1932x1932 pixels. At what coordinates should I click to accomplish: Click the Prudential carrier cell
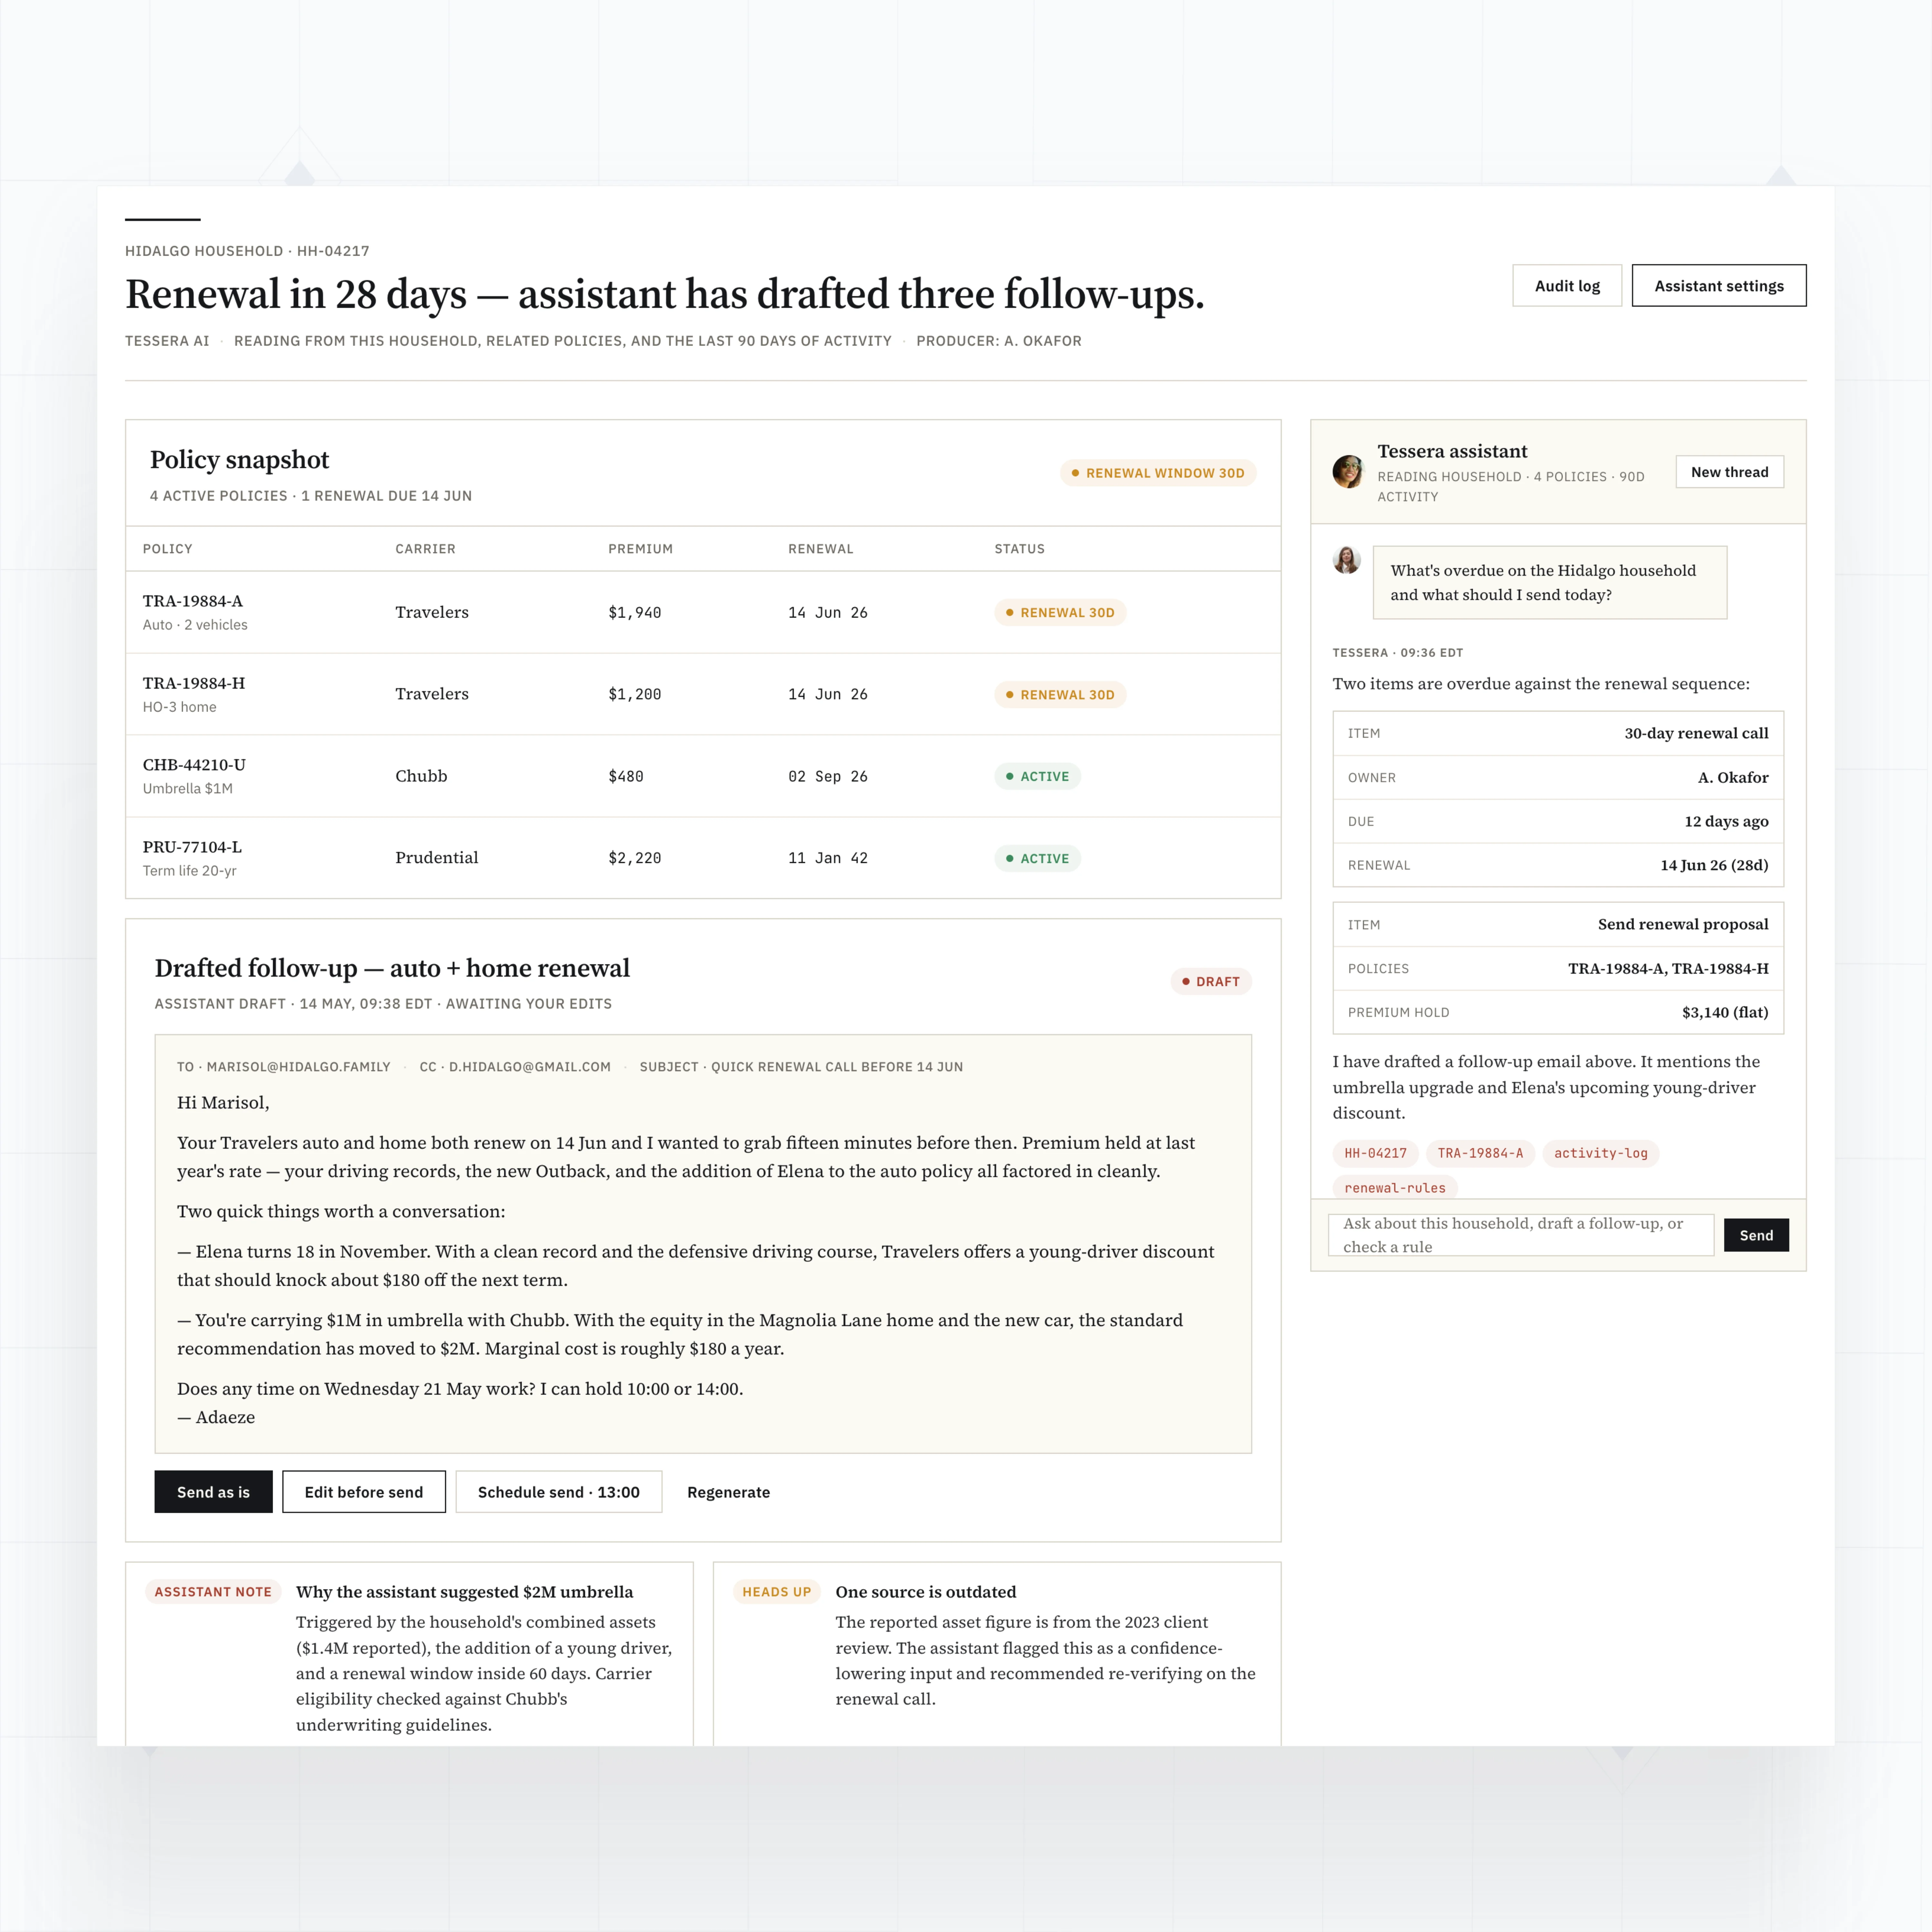(x=437, y=858)
